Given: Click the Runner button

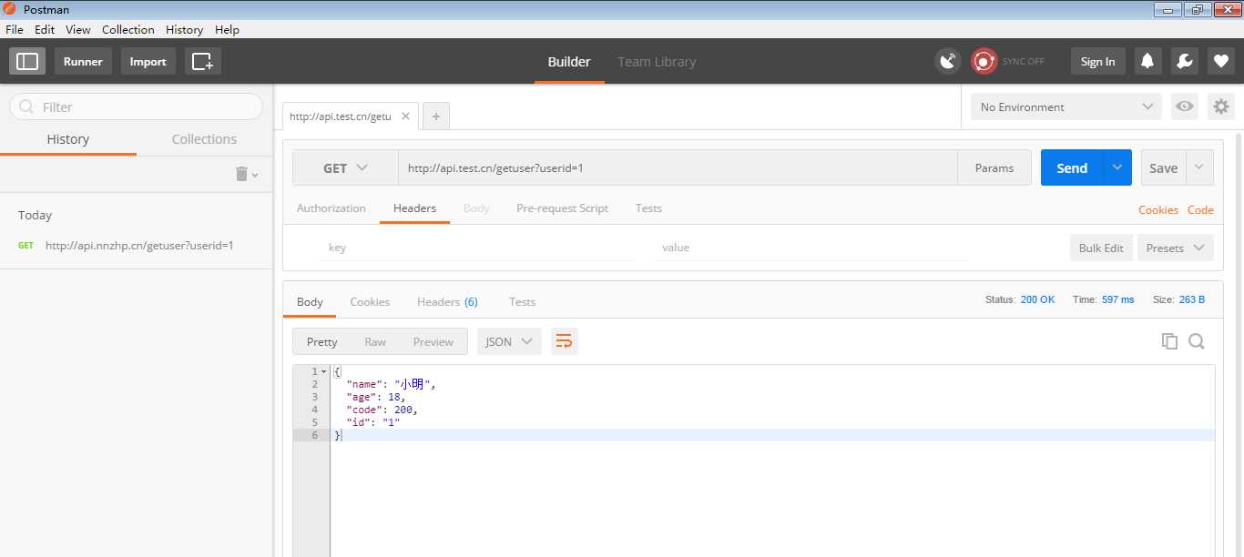Looking at the screenshot, I should point(83,62).
